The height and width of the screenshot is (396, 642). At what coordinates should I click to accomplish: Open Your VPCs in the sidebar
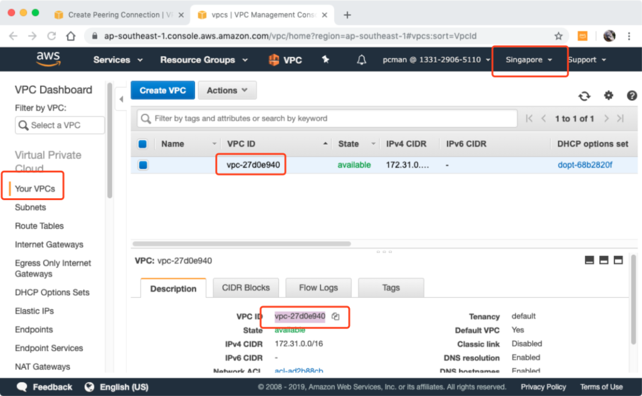(35, 189)
